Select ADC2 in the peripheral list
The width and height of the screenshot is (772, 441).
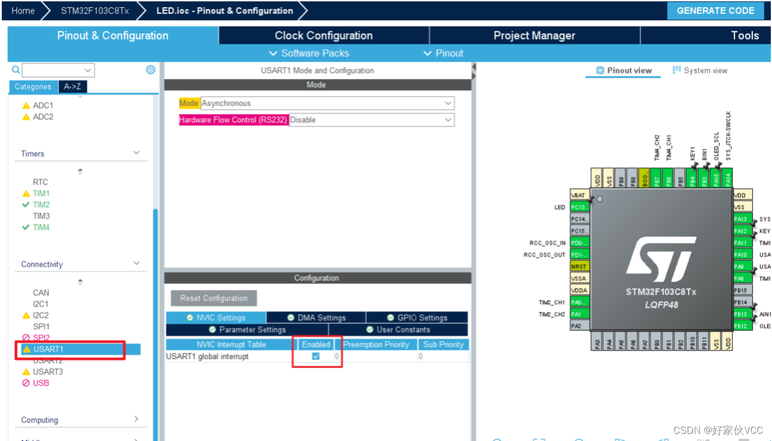(43, 117)
